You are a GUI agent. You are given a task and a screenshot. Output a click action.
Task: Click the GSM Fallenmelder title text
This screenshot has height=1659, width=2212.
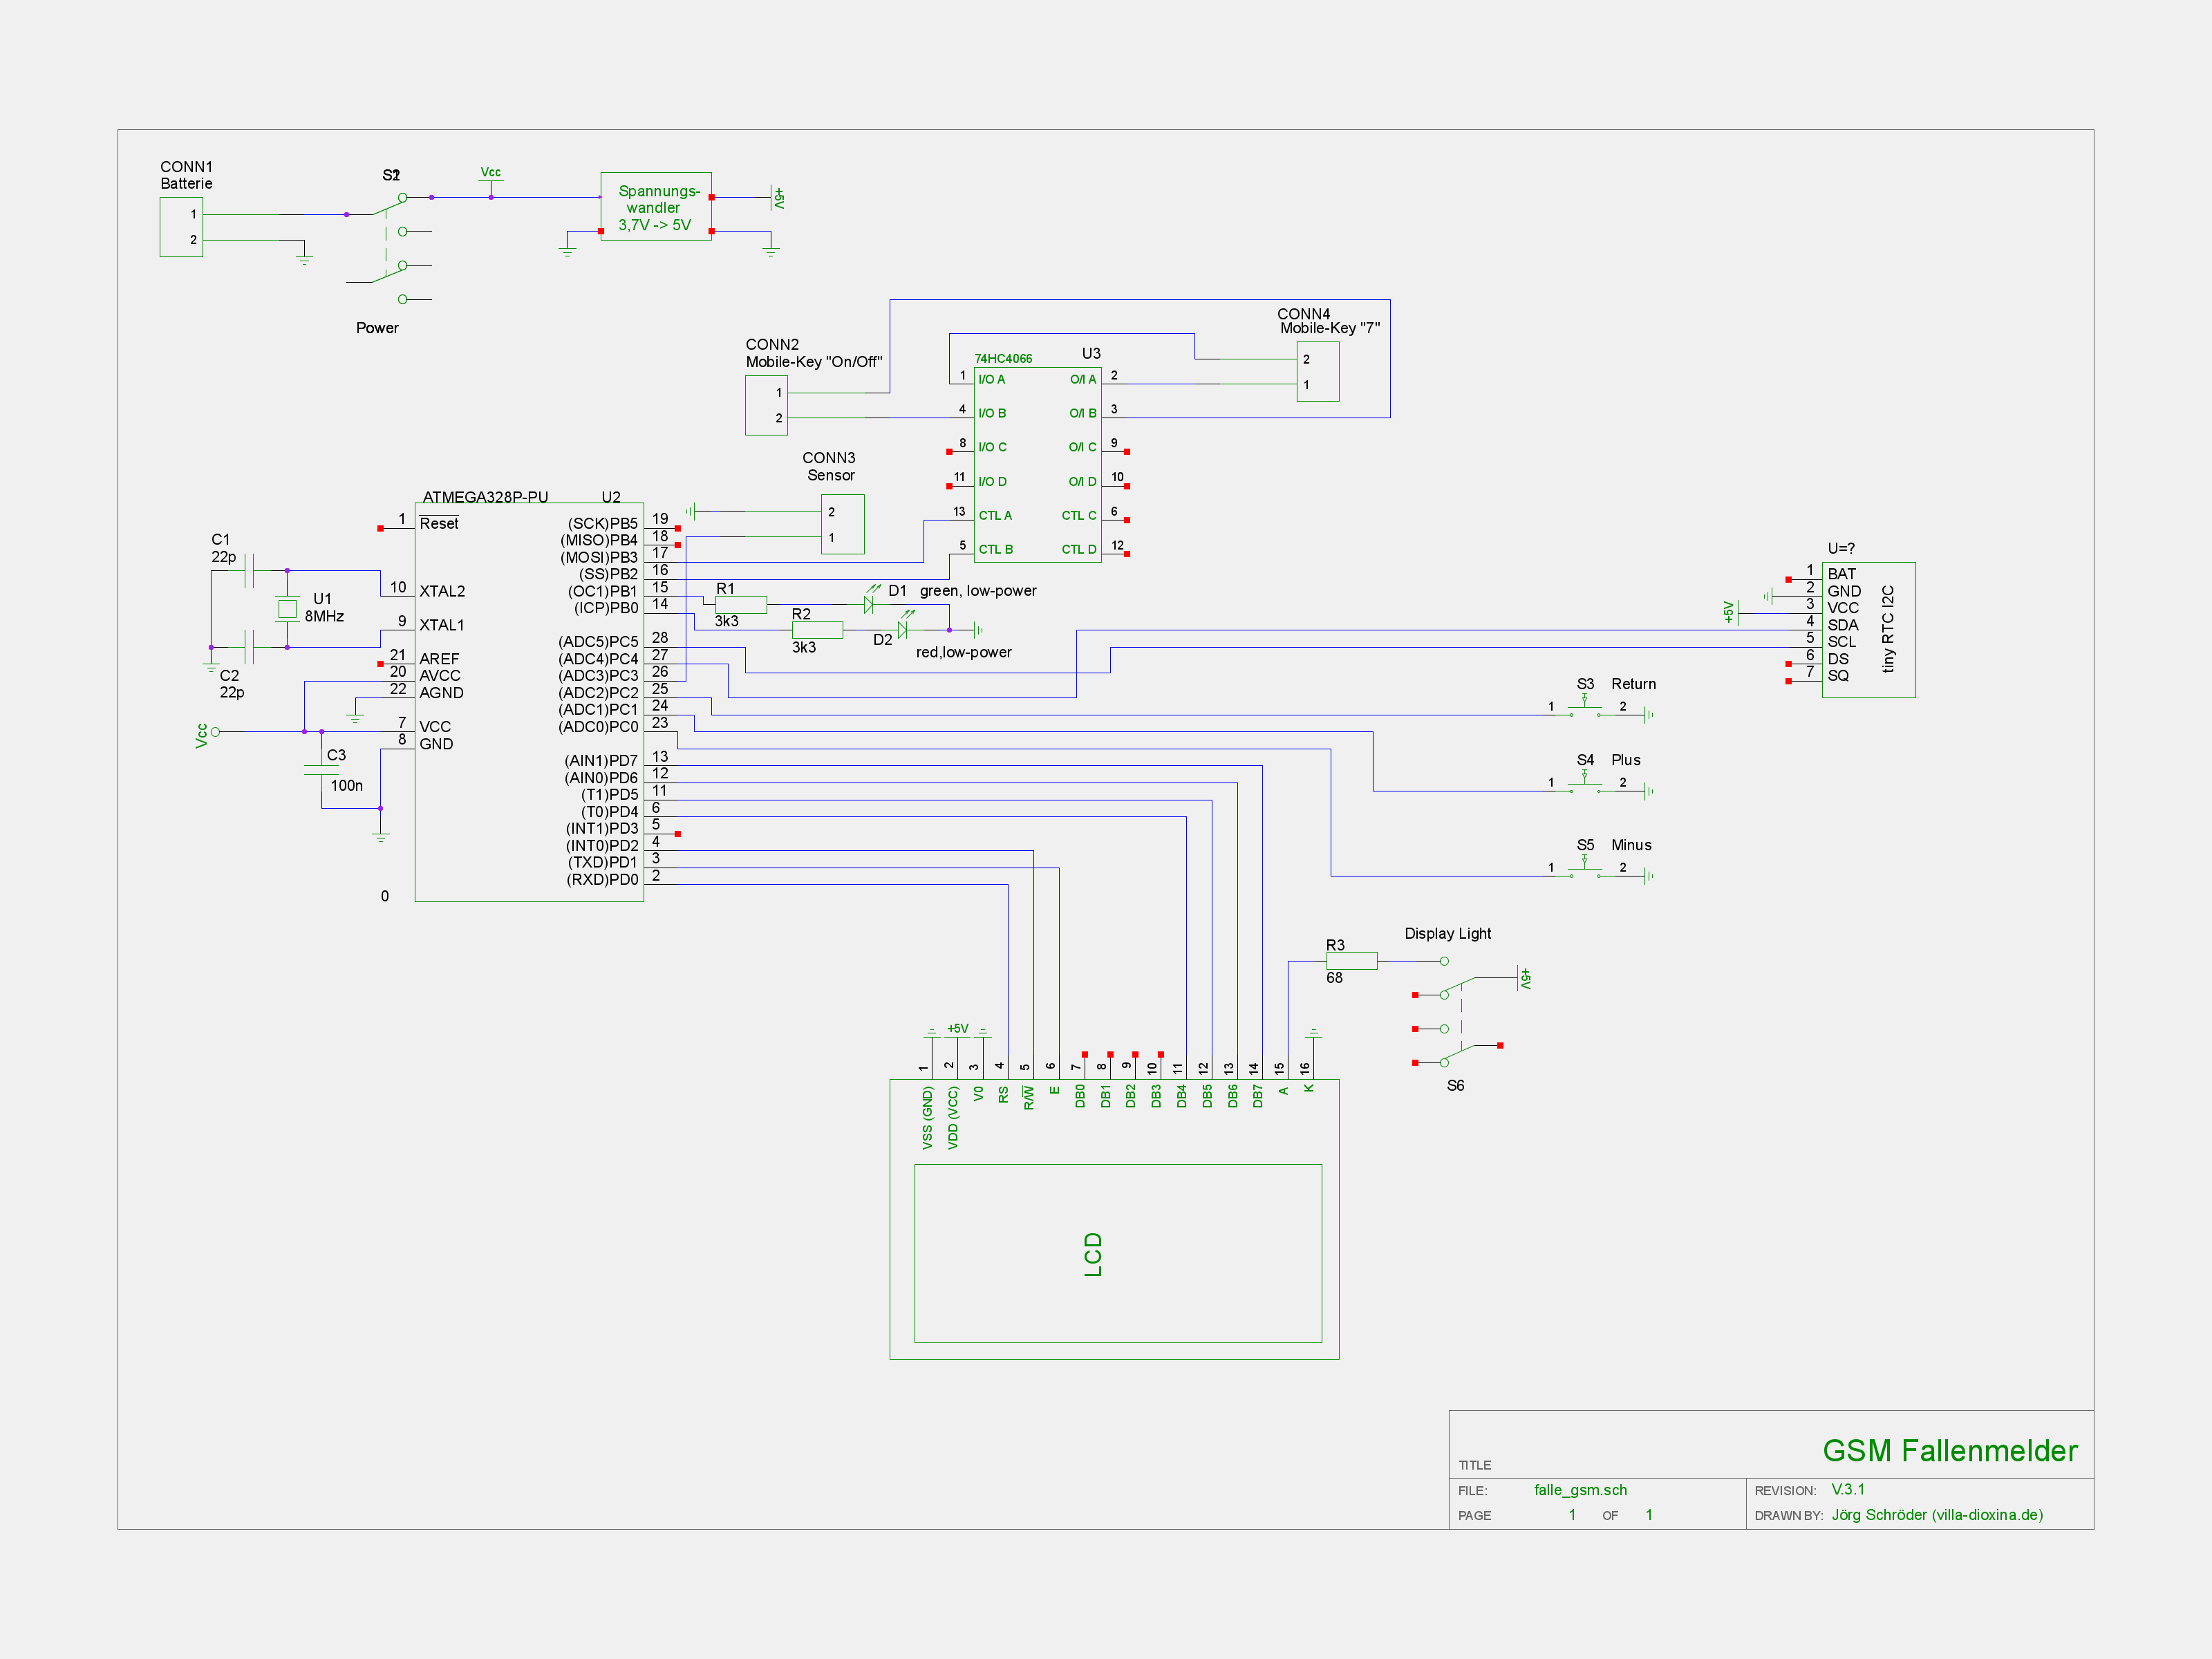[x=1949, y=1450]
